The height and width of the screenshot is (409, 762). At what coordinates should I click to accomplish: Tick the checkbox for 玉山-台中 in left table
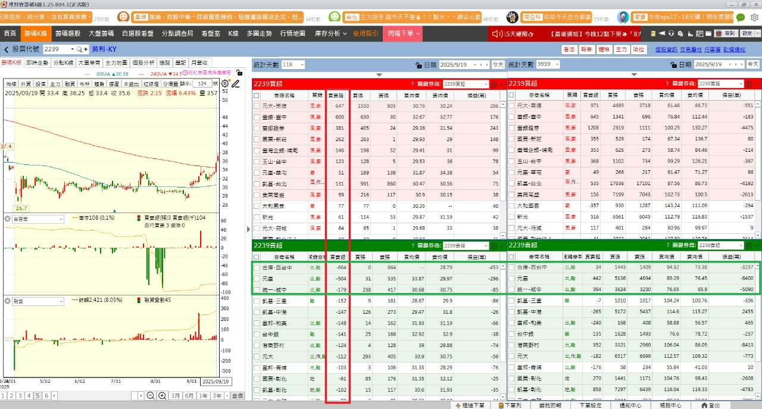[x=257, y=161]
